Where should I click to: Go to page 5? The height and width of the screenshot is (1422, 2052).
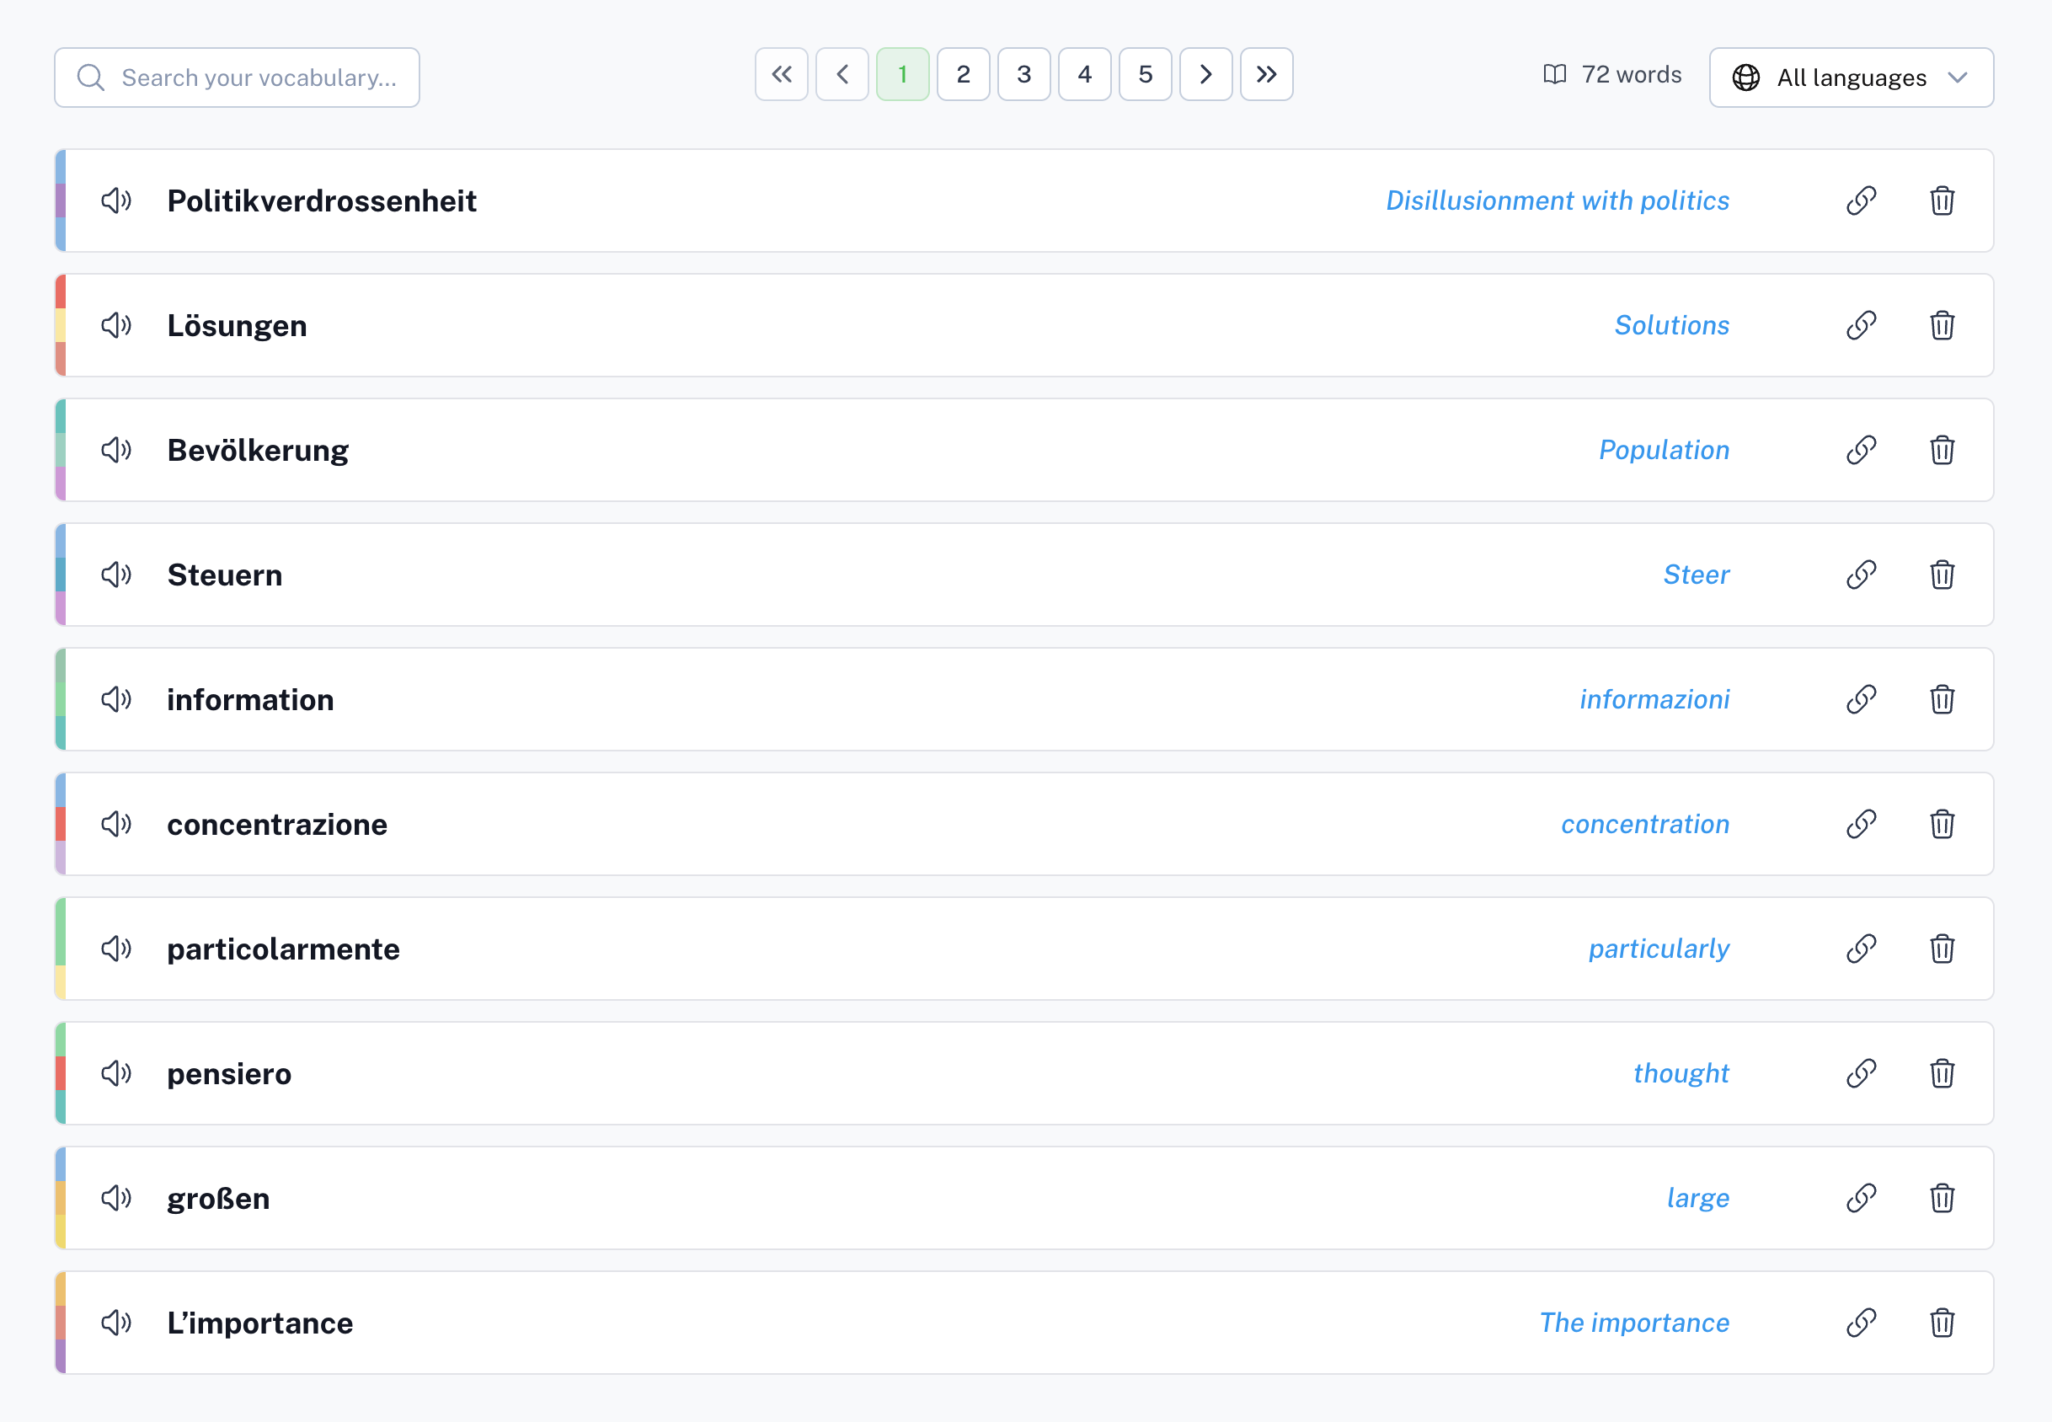tap(1145, 74)
